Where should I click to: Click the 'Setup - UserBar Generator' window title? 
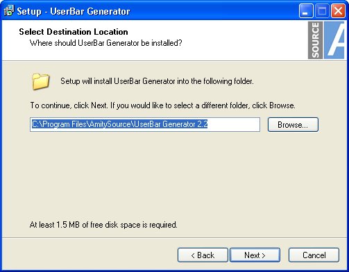(74, 11)
